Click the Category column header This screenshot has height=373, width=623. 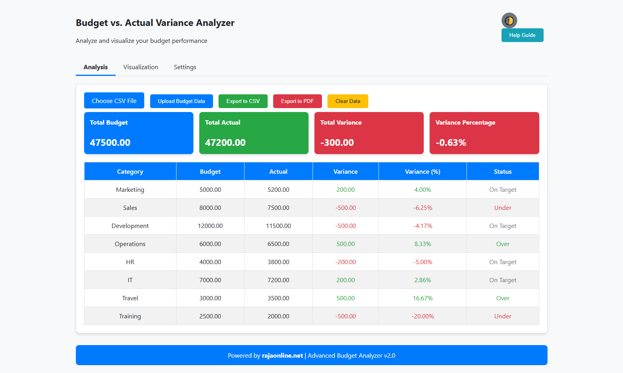tap(130, 172)
